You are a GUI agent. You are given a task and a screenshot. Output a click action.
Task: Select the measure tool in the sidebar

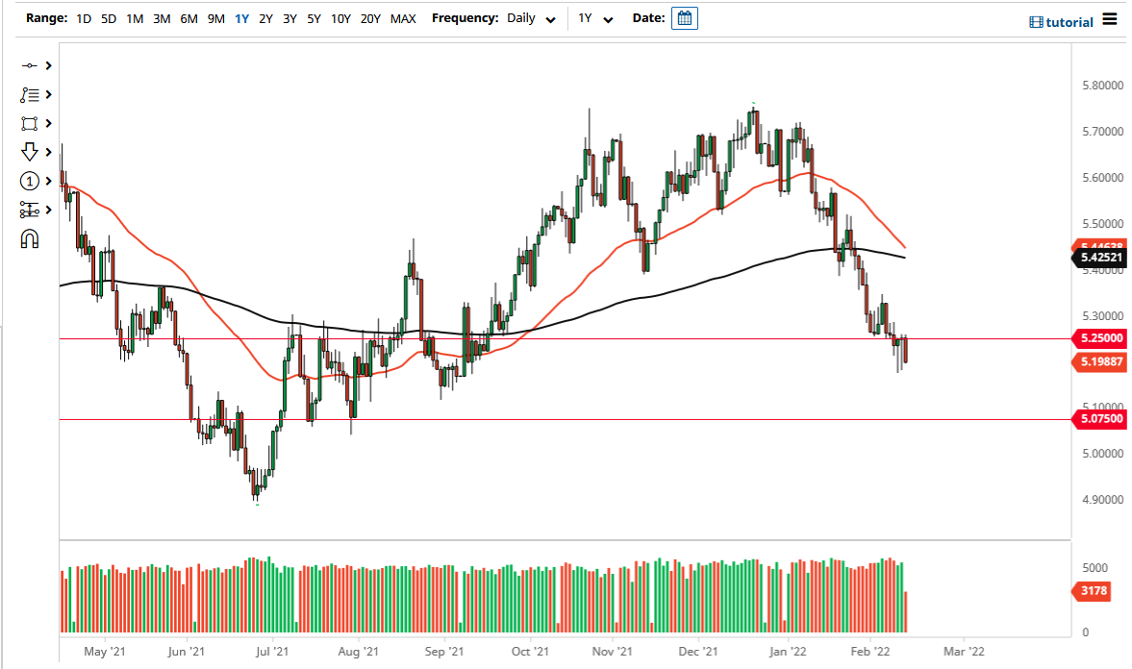[x=30, y=210]
